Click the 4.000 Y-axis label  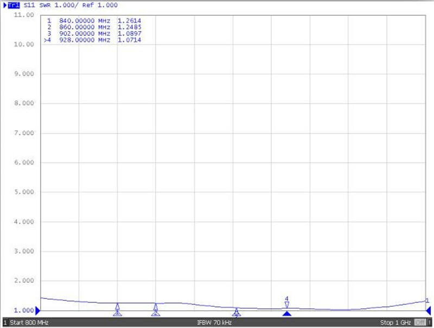pyautogui.click(x=24, y=222)
